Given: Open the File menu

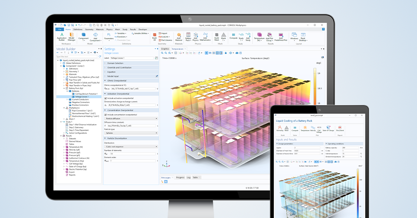Looking at the screenshot, I should tap(60, 29).
